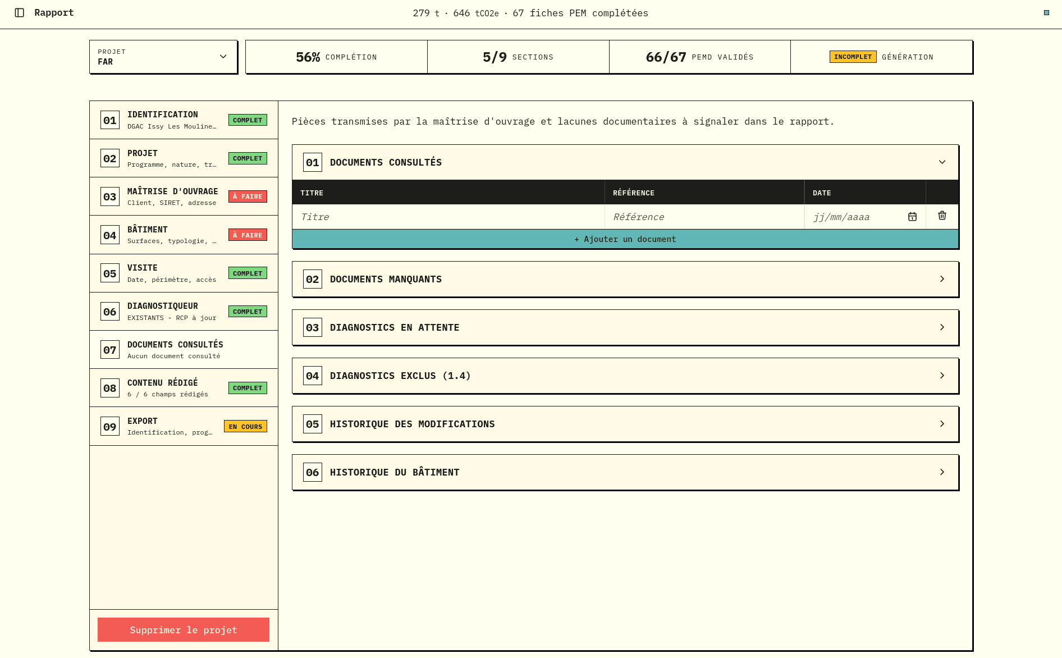Focus the Référence input field
Viewport: 1062px width, 658px height.
pyautogui.click(x=704, y=217)
